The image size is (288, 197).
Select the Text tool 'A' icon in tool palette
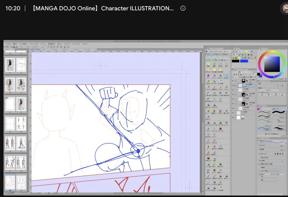249,58
